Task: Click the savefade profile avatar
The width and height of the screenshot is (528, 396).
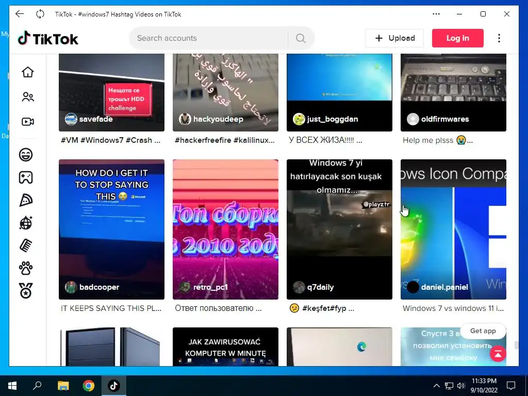Action: tap(71, 119)
